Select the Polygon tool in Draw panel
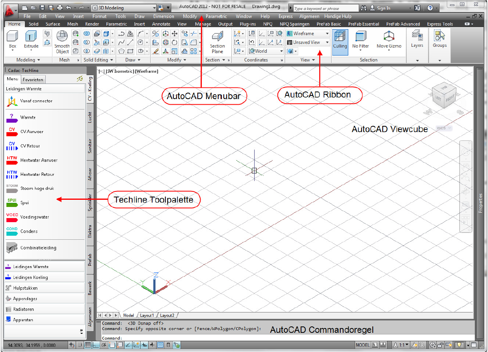 122,51
